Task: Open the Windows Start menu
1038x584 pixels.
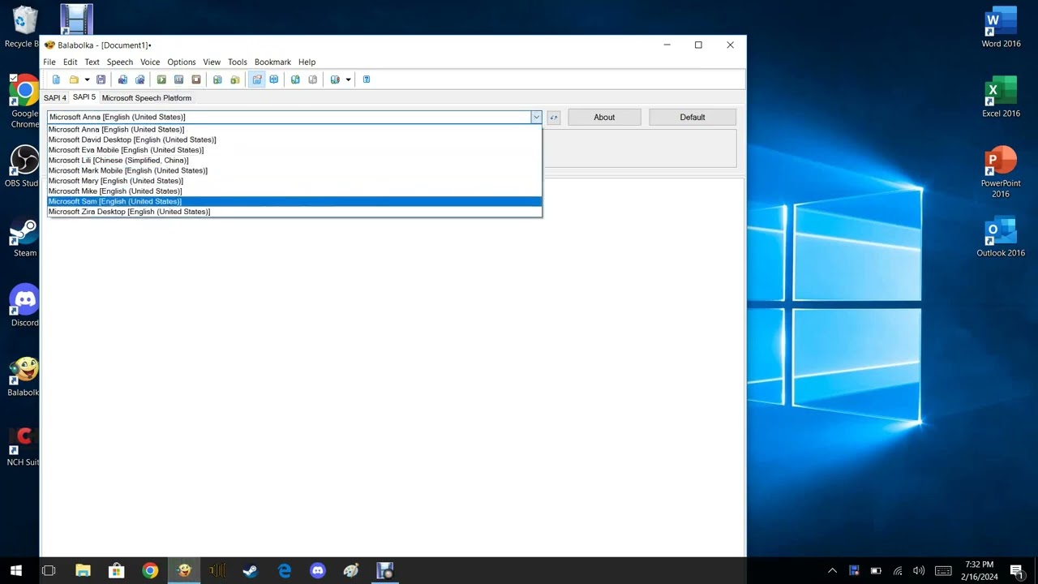Action: click(x=15, y=571)
